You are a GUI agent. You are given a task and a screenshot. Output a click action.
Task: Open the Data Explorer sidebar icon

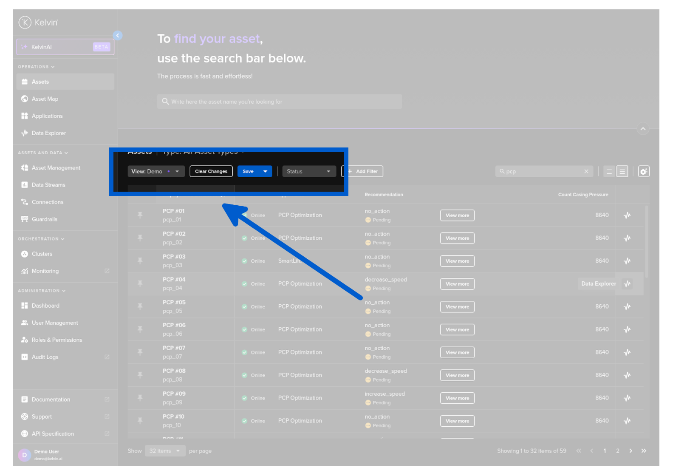click(25, 133)
